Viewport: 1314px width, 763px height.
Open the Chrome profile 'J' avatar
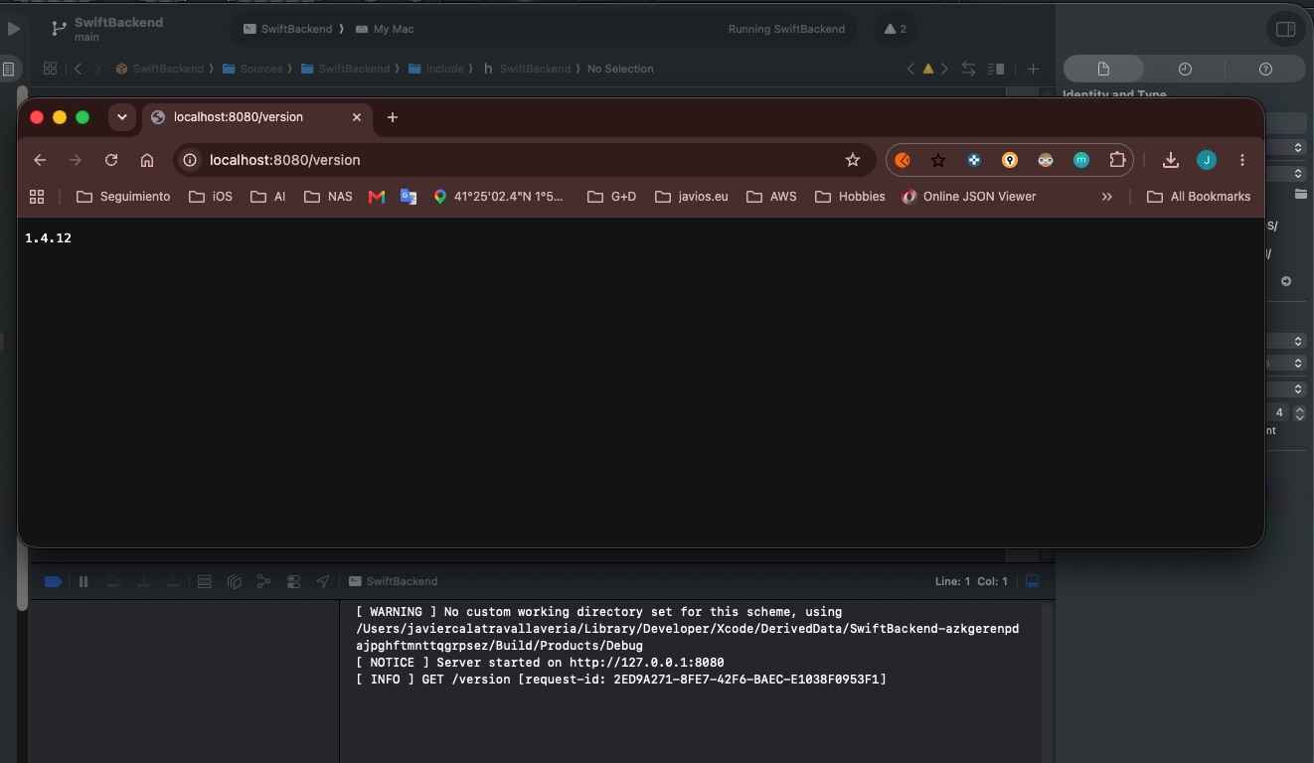point(1207,160)
